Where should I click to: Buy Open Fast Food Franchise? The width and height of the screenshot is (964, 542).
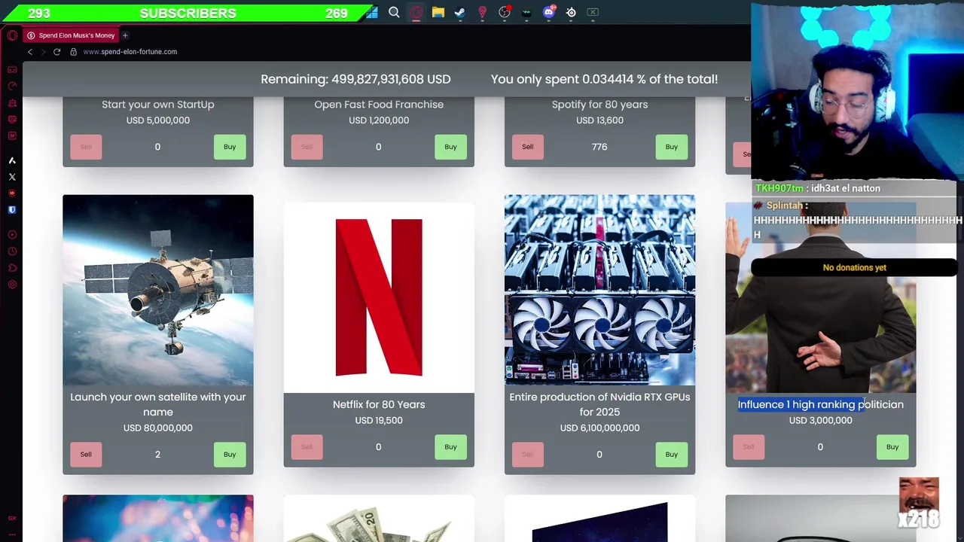450,147
